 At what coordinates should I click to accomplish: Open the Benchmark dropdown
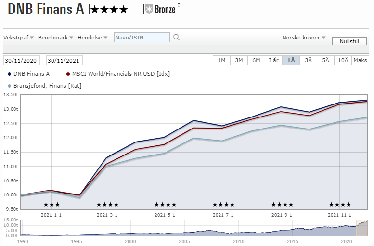(x=55, y=38)
